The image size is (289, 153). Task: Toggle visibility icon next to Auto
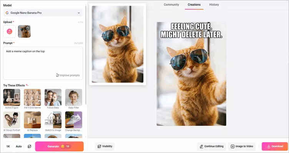[29, 146]
